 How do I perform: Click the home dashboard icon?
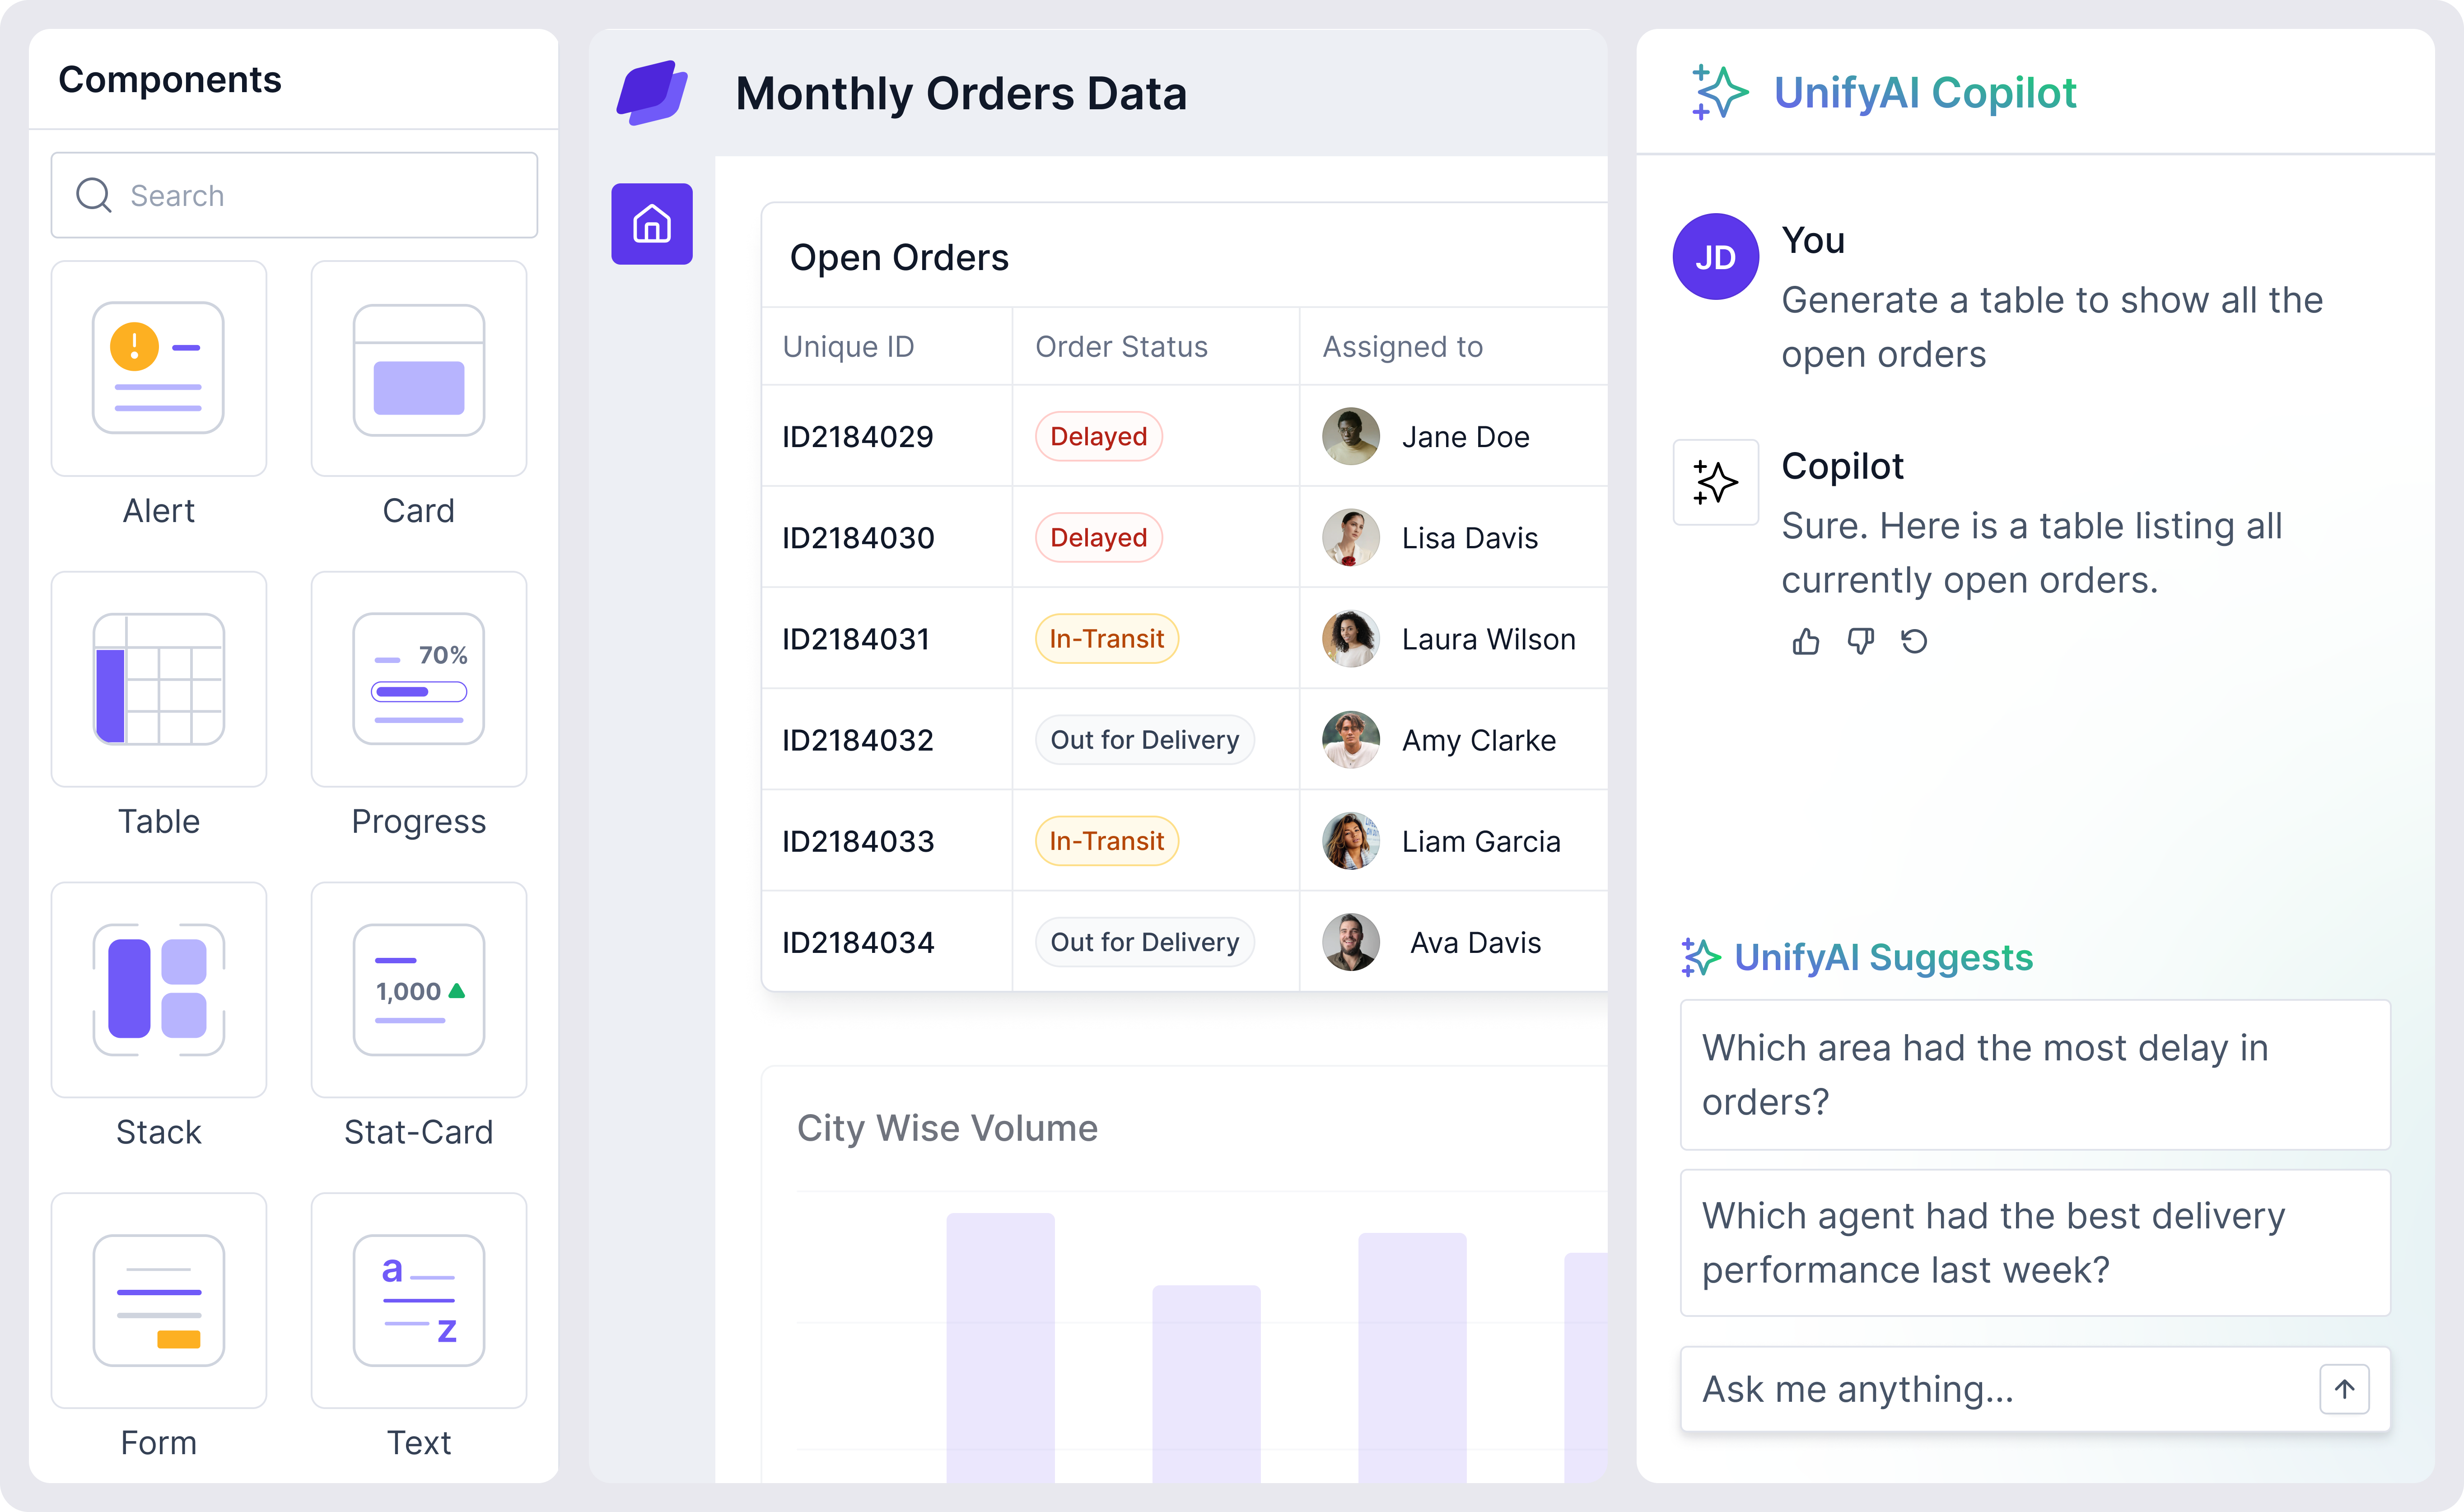click(653, 225)
